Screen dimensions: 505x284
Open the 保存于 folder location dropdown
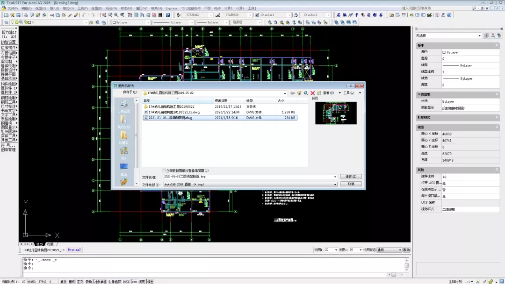pos(285,93)
